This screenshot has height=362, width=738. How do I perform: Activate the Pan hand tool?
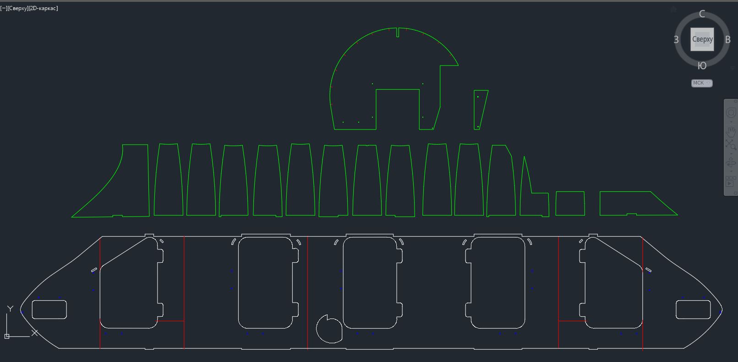(731, 132)
